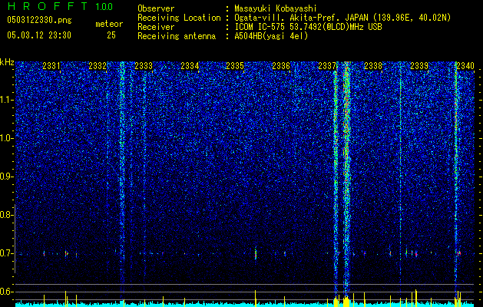Image resolution: width=483 pixels, height=307 pixels.
Task: Select the date stamp 05.03.12 23:30
Action: pyautogui.click(x=39, y=35)
